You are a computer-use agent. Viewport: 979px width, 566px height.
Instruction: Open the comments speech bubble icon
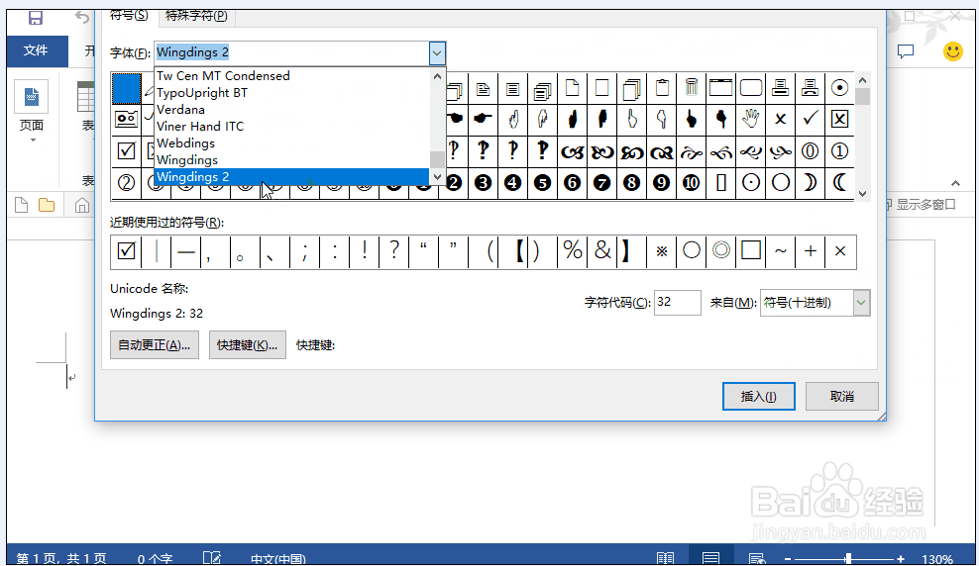(906, 51)
